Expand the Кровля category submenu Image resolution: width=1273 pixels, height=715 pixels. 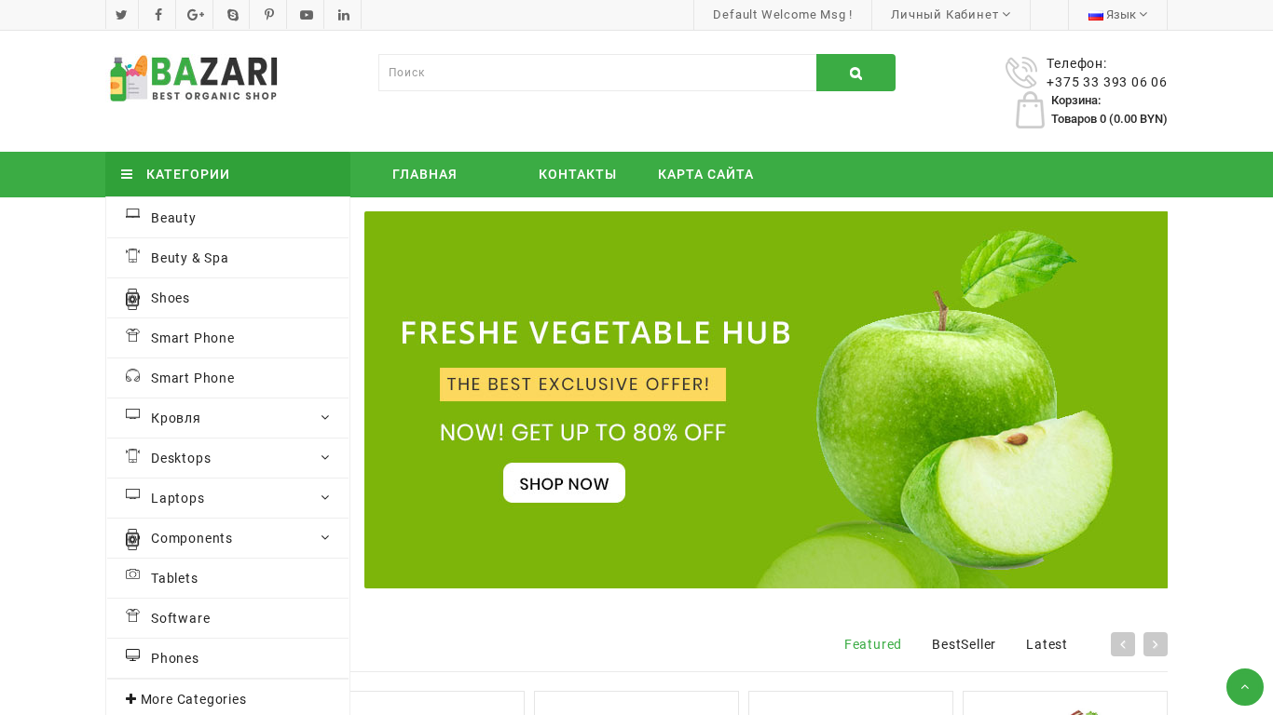[x=325, y=418]
